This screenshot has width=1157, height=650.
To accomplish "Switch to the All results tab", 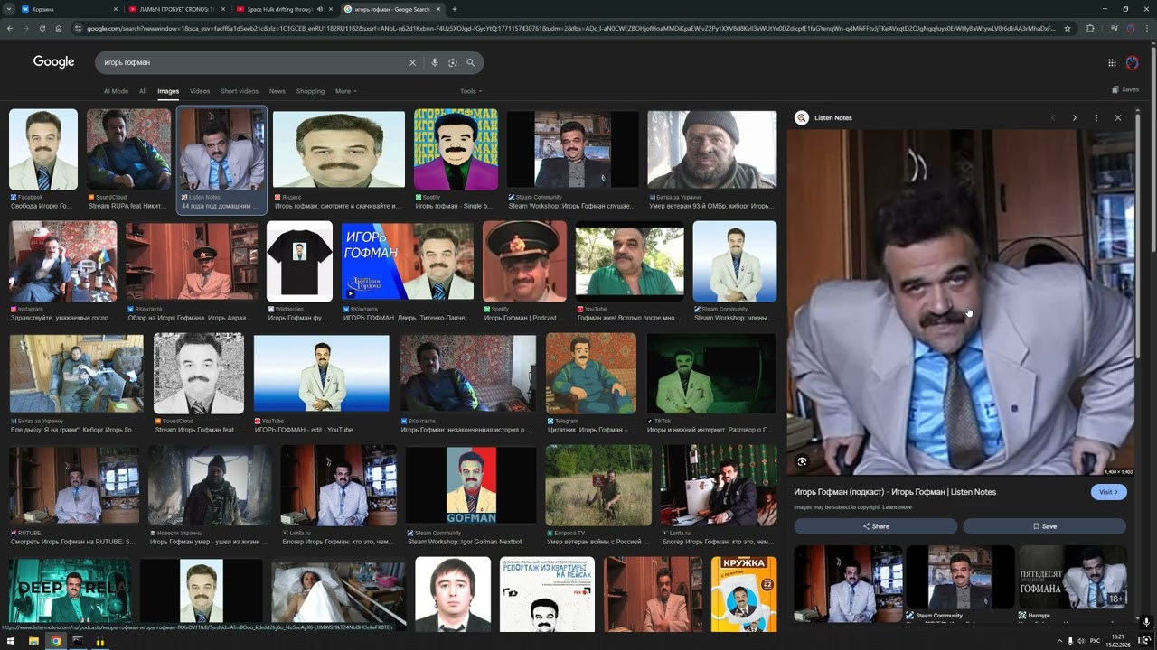I will click(x=143, y=91).
